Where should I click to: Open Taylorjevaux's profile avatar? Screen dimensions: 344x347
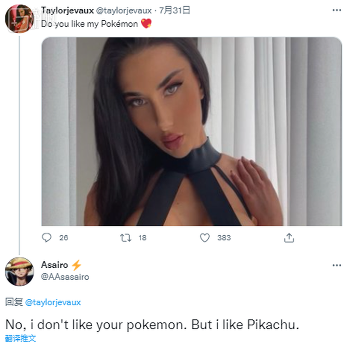pos(19,19)
